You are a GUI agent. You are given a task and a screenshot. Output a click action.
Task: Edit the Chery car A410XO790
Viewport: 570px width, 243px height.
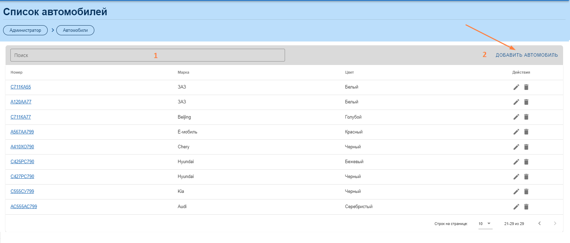516,147
